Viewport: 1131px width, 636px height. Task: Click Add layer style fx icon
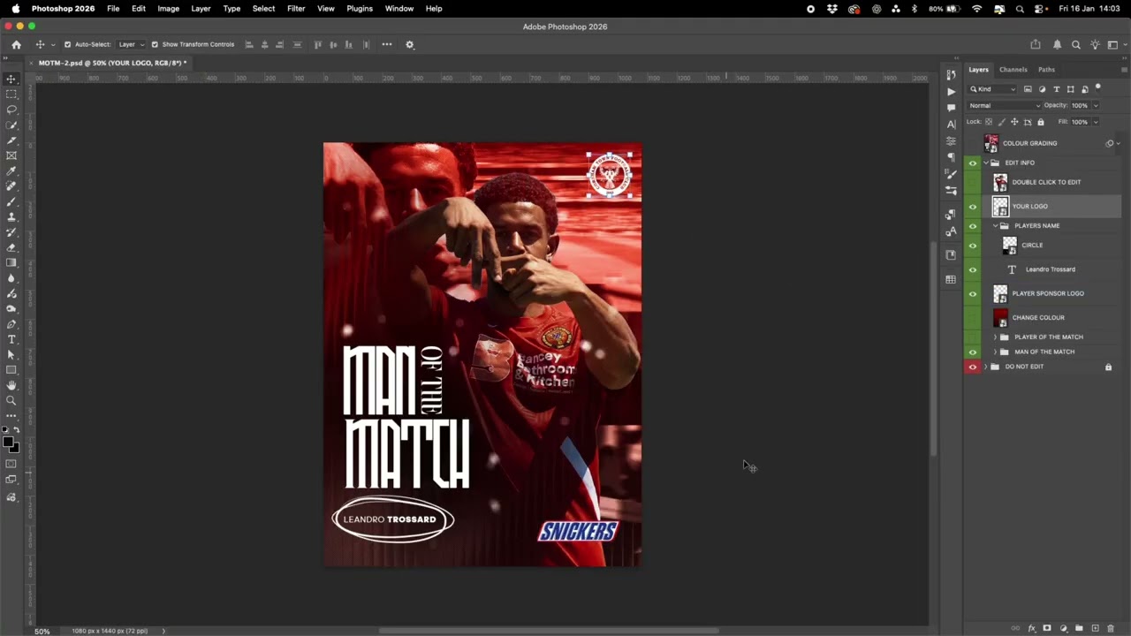[1031, 628]
